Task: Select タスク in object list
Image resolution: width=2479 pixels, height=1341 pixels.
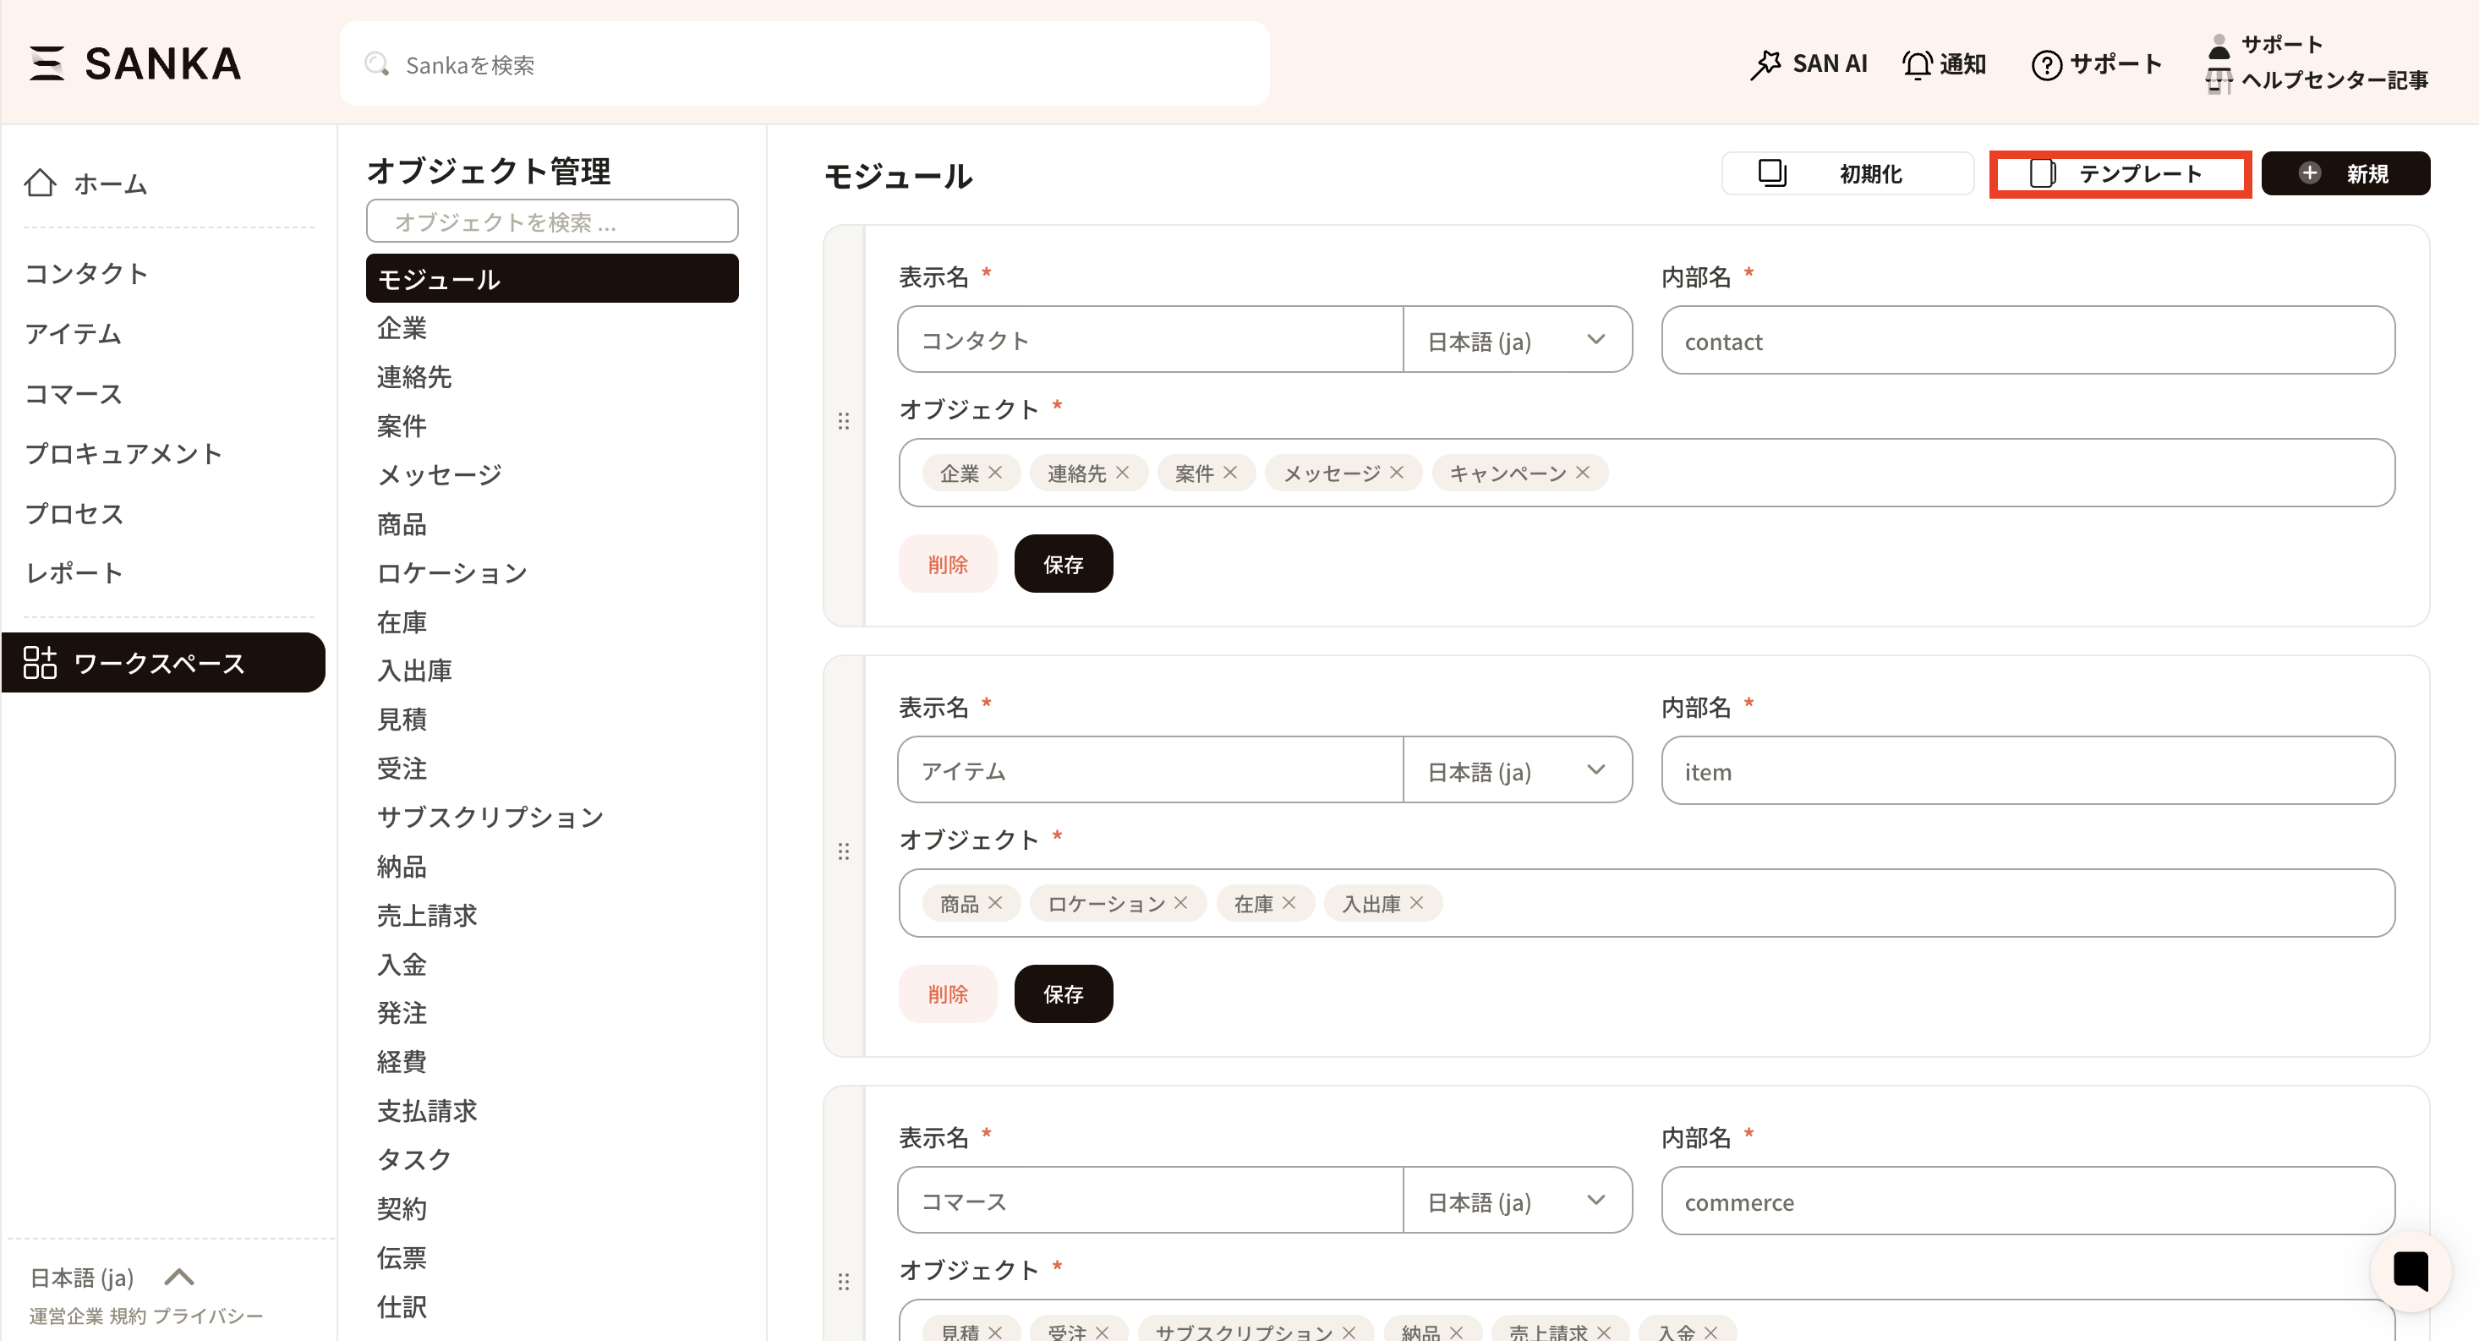Action: click(413, 1159)
